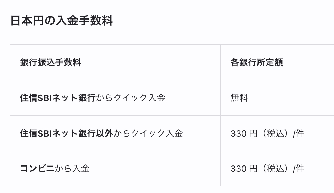This screenshot has width=334, height=193.
Task: Click /件 in the 住信SBIネット銀行以外 row
Action: [299, 133]
